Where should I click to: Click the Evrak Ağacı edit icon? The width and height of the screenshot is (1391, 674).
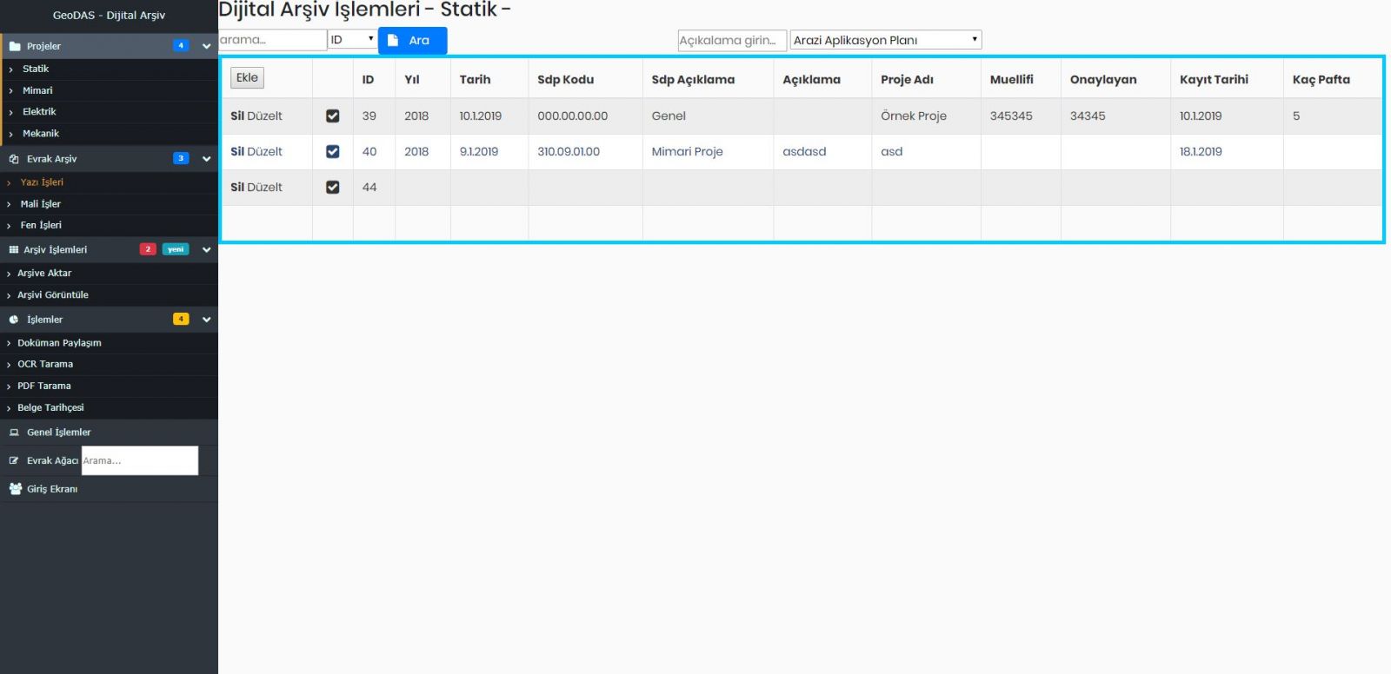click(14, 461)
